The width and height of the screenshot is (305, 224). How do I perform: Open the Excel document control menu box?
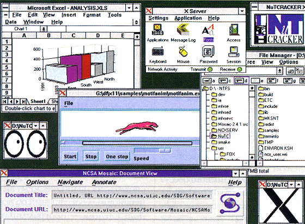click(5, 15)
